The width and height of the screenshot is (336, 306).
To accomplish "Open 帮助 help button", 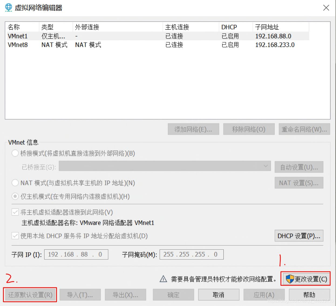I will (x=309, y=295).
